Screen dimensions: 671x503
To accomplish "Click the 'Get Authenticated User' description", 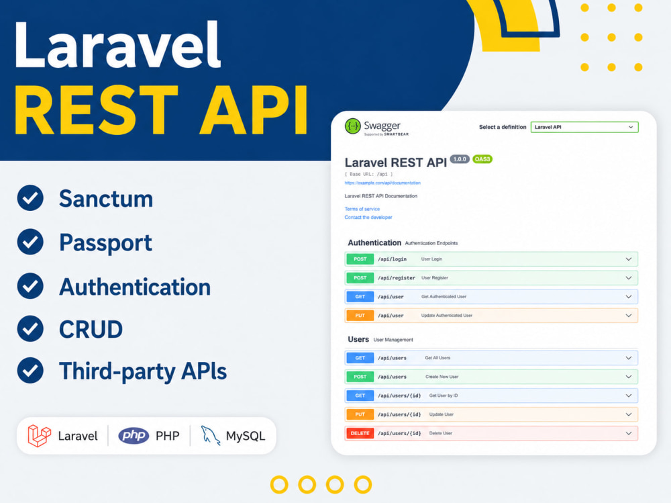I will coord(444,296).
